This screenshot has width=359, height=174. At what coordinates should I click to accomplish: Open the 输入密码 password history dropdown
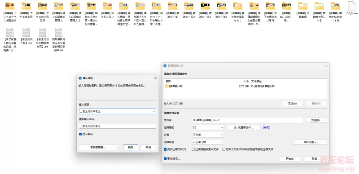point(154,112)
